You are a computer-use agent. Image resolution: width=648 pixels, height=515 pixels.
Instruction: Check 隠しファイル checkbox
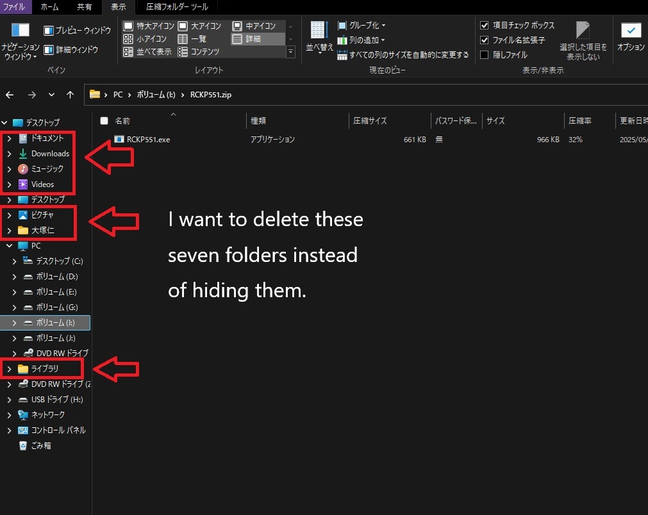point(485,54)
